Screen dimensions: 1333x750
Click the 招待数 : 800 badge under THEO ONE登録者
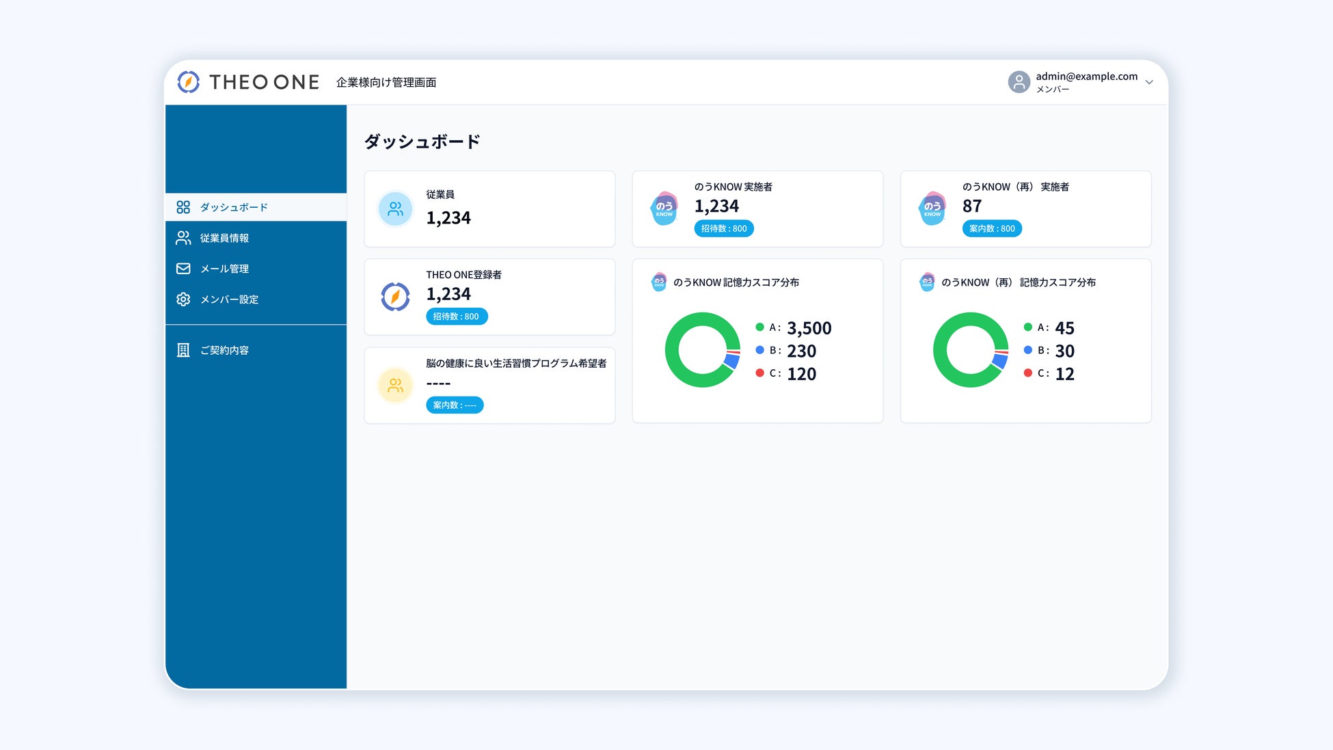pyautogui.click(x=457, y=317)
